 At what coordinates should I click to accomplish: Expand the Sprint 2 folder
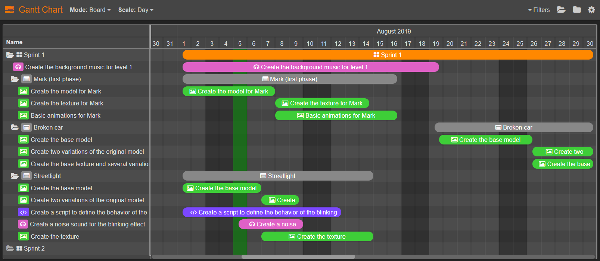10,248
